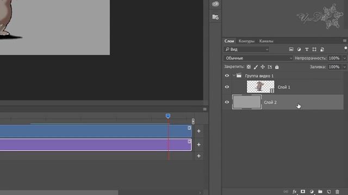Add media to the empty bottom track
The width and height of the screenshot is (348, 195).
pyautogui.click(x=198, y=156)
